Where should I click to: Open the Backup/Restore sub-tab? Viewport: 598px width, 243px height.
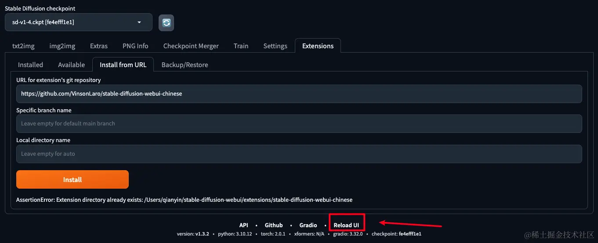185,64
